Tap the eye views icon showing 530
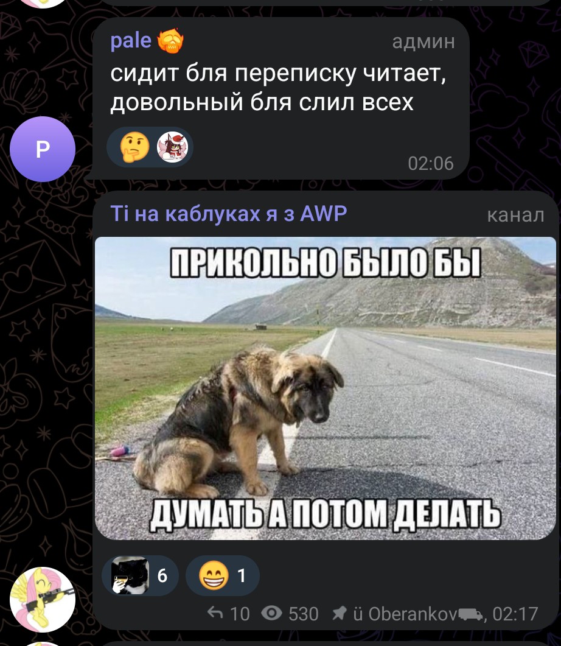Viewport: 561px width, 646px height. [x=271, y=614]
